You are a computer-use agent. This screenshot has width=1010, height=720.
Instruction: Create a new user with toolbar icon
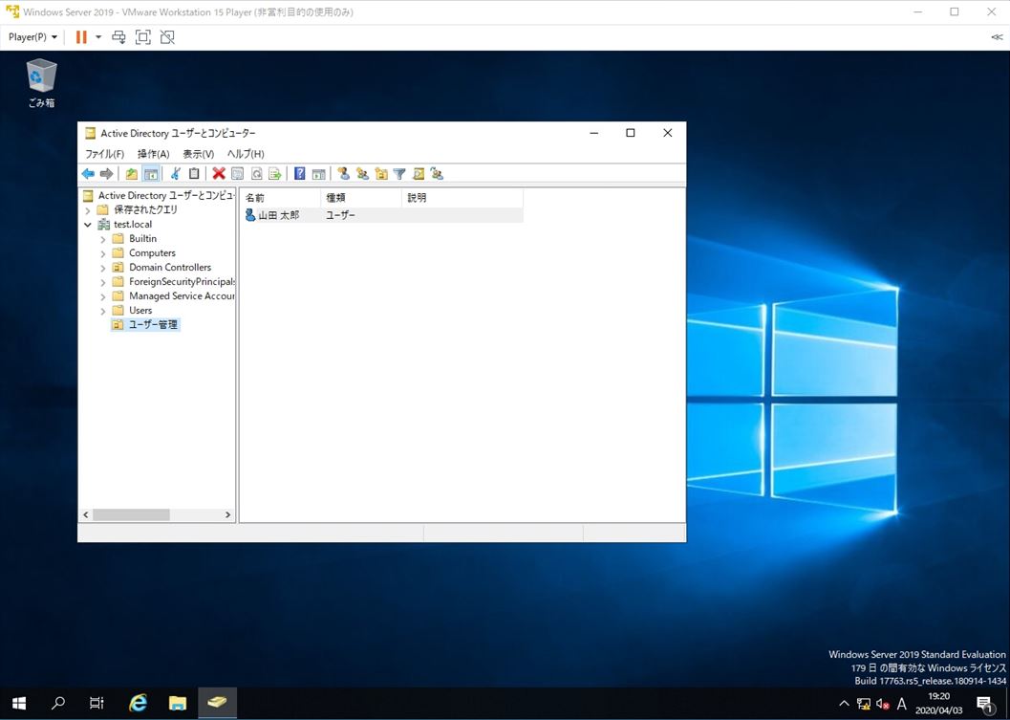coord(343,173)
